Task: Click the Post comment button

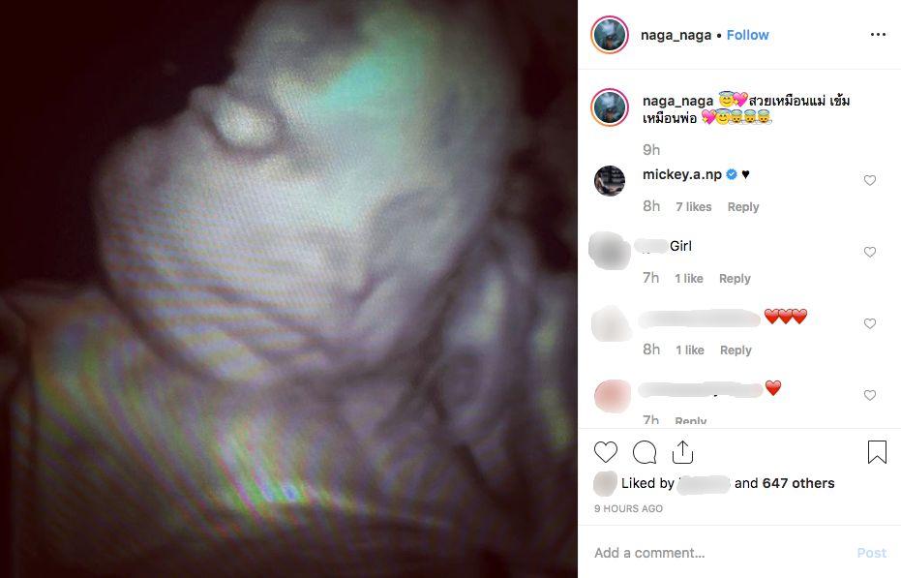Action: (872, 553)
